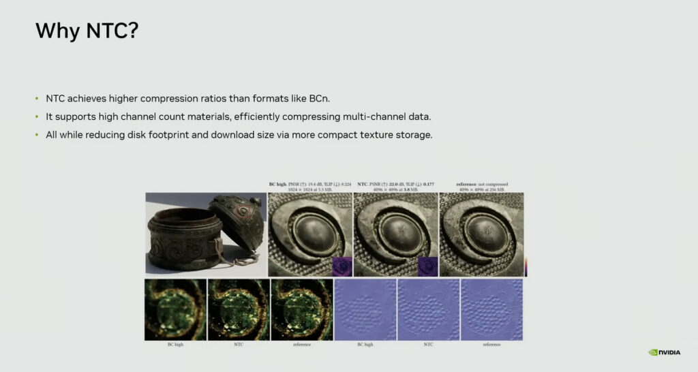
Task: Click the "BC high" PSNR caption above renders
Action: click(310, 187)
